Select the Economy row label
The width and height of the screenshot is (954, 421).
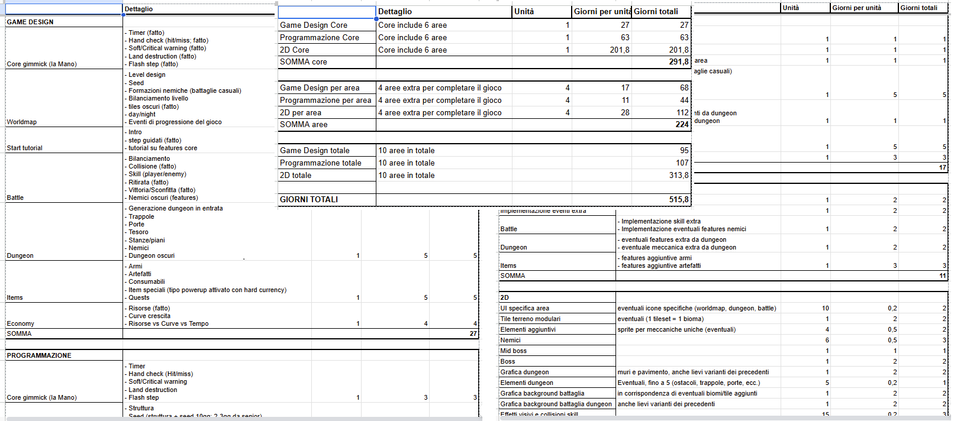pyautogui.click(x=21, y=323)
